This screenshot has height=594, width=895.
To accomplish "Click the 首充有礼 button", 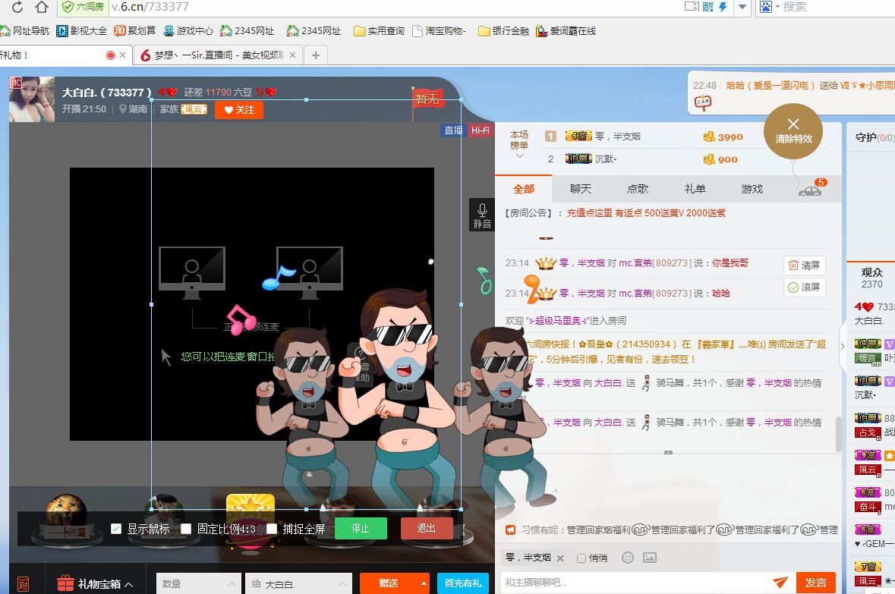I will coord(463,583).
